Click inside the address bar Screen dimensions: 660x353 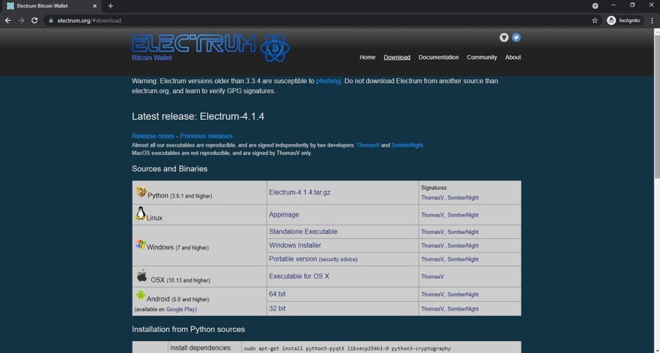point(116,20)
